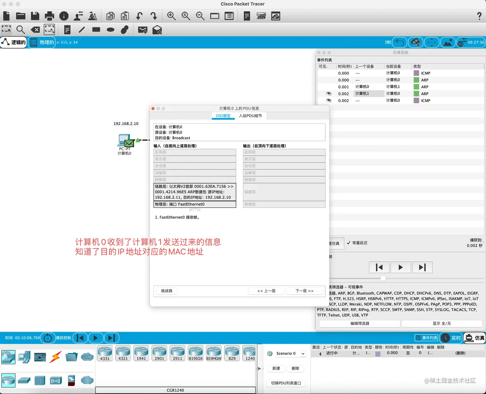Redo action with curved arrow
The height and width of the screenshot is (394, 486).
(x=154, y=16)
